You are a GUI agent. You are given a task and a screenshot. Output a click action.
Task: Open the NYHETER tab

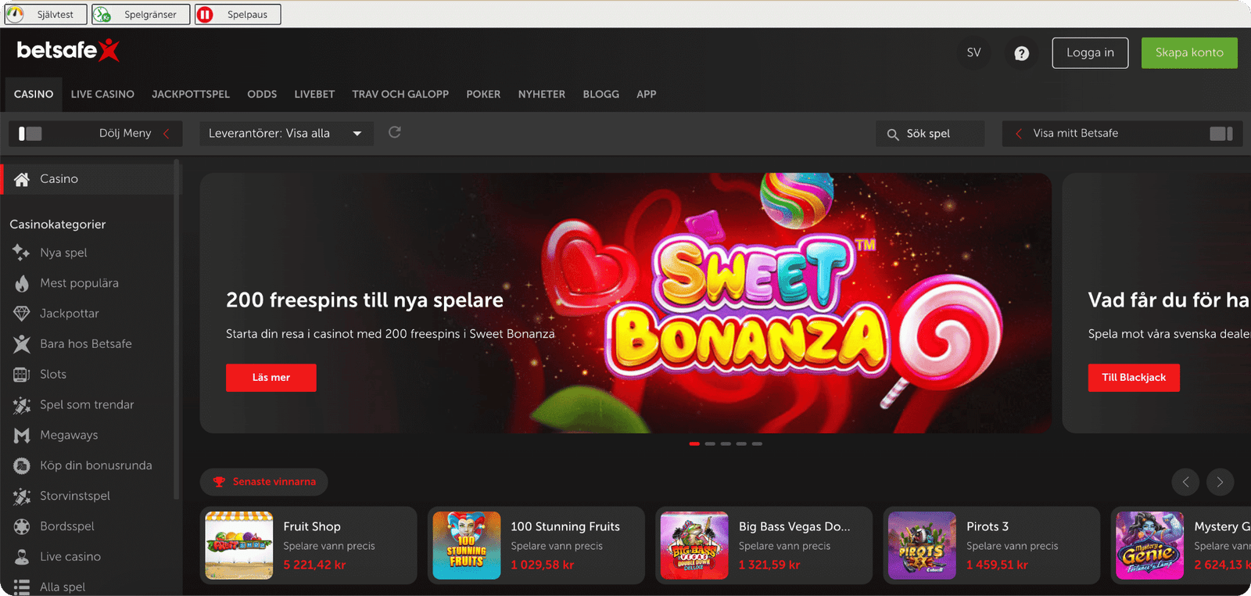541,94
